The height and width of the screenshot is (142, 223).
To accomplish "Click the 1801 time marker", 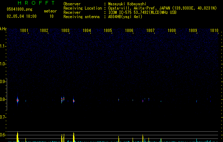I will 24,31.
